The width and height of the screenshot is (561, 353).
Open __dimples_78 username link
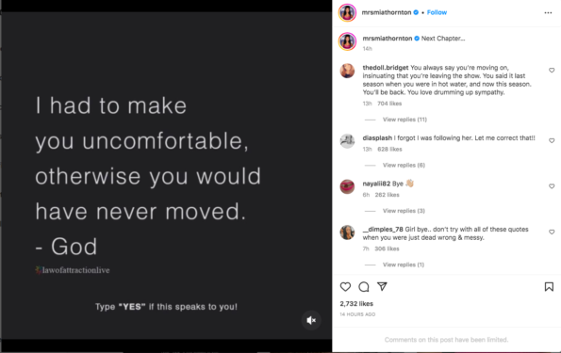[383, 230]
